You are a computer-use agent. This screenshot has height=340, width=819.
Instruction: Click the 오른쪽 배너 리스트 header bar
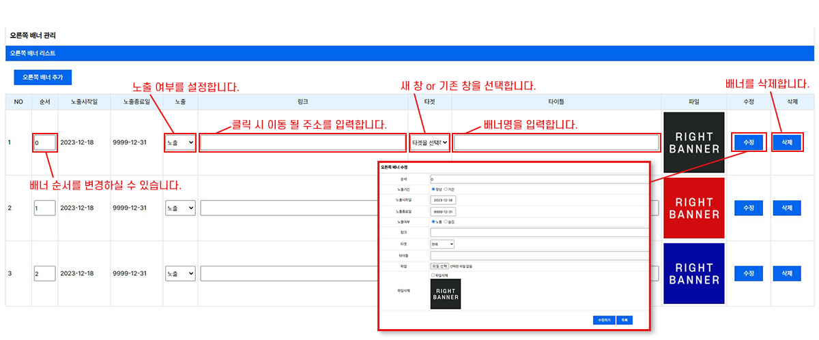coord(409,52)
